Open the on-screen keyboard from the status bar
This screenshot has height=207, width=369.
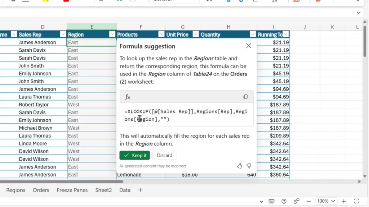tap(271, 202)
